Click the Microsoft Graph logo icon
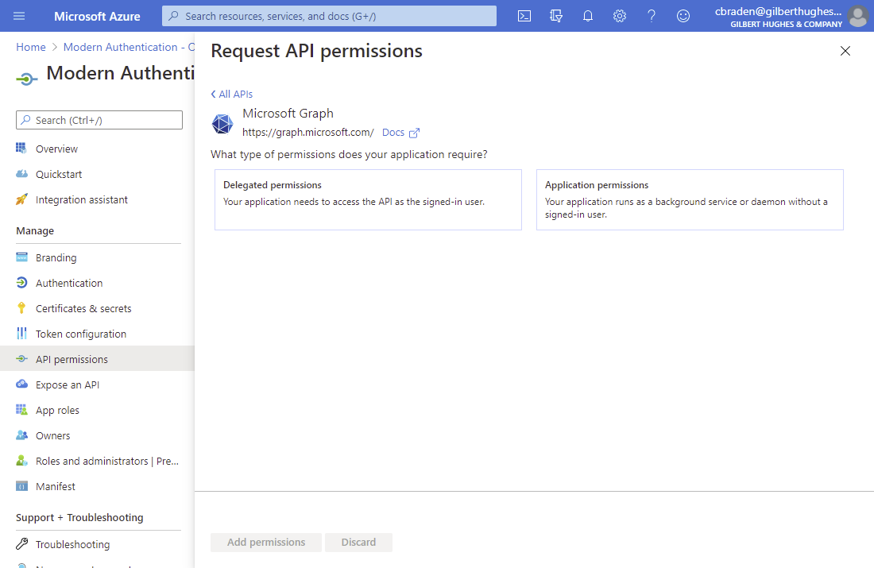The height and width of the screenshot is (568, 874). [222, 123]
